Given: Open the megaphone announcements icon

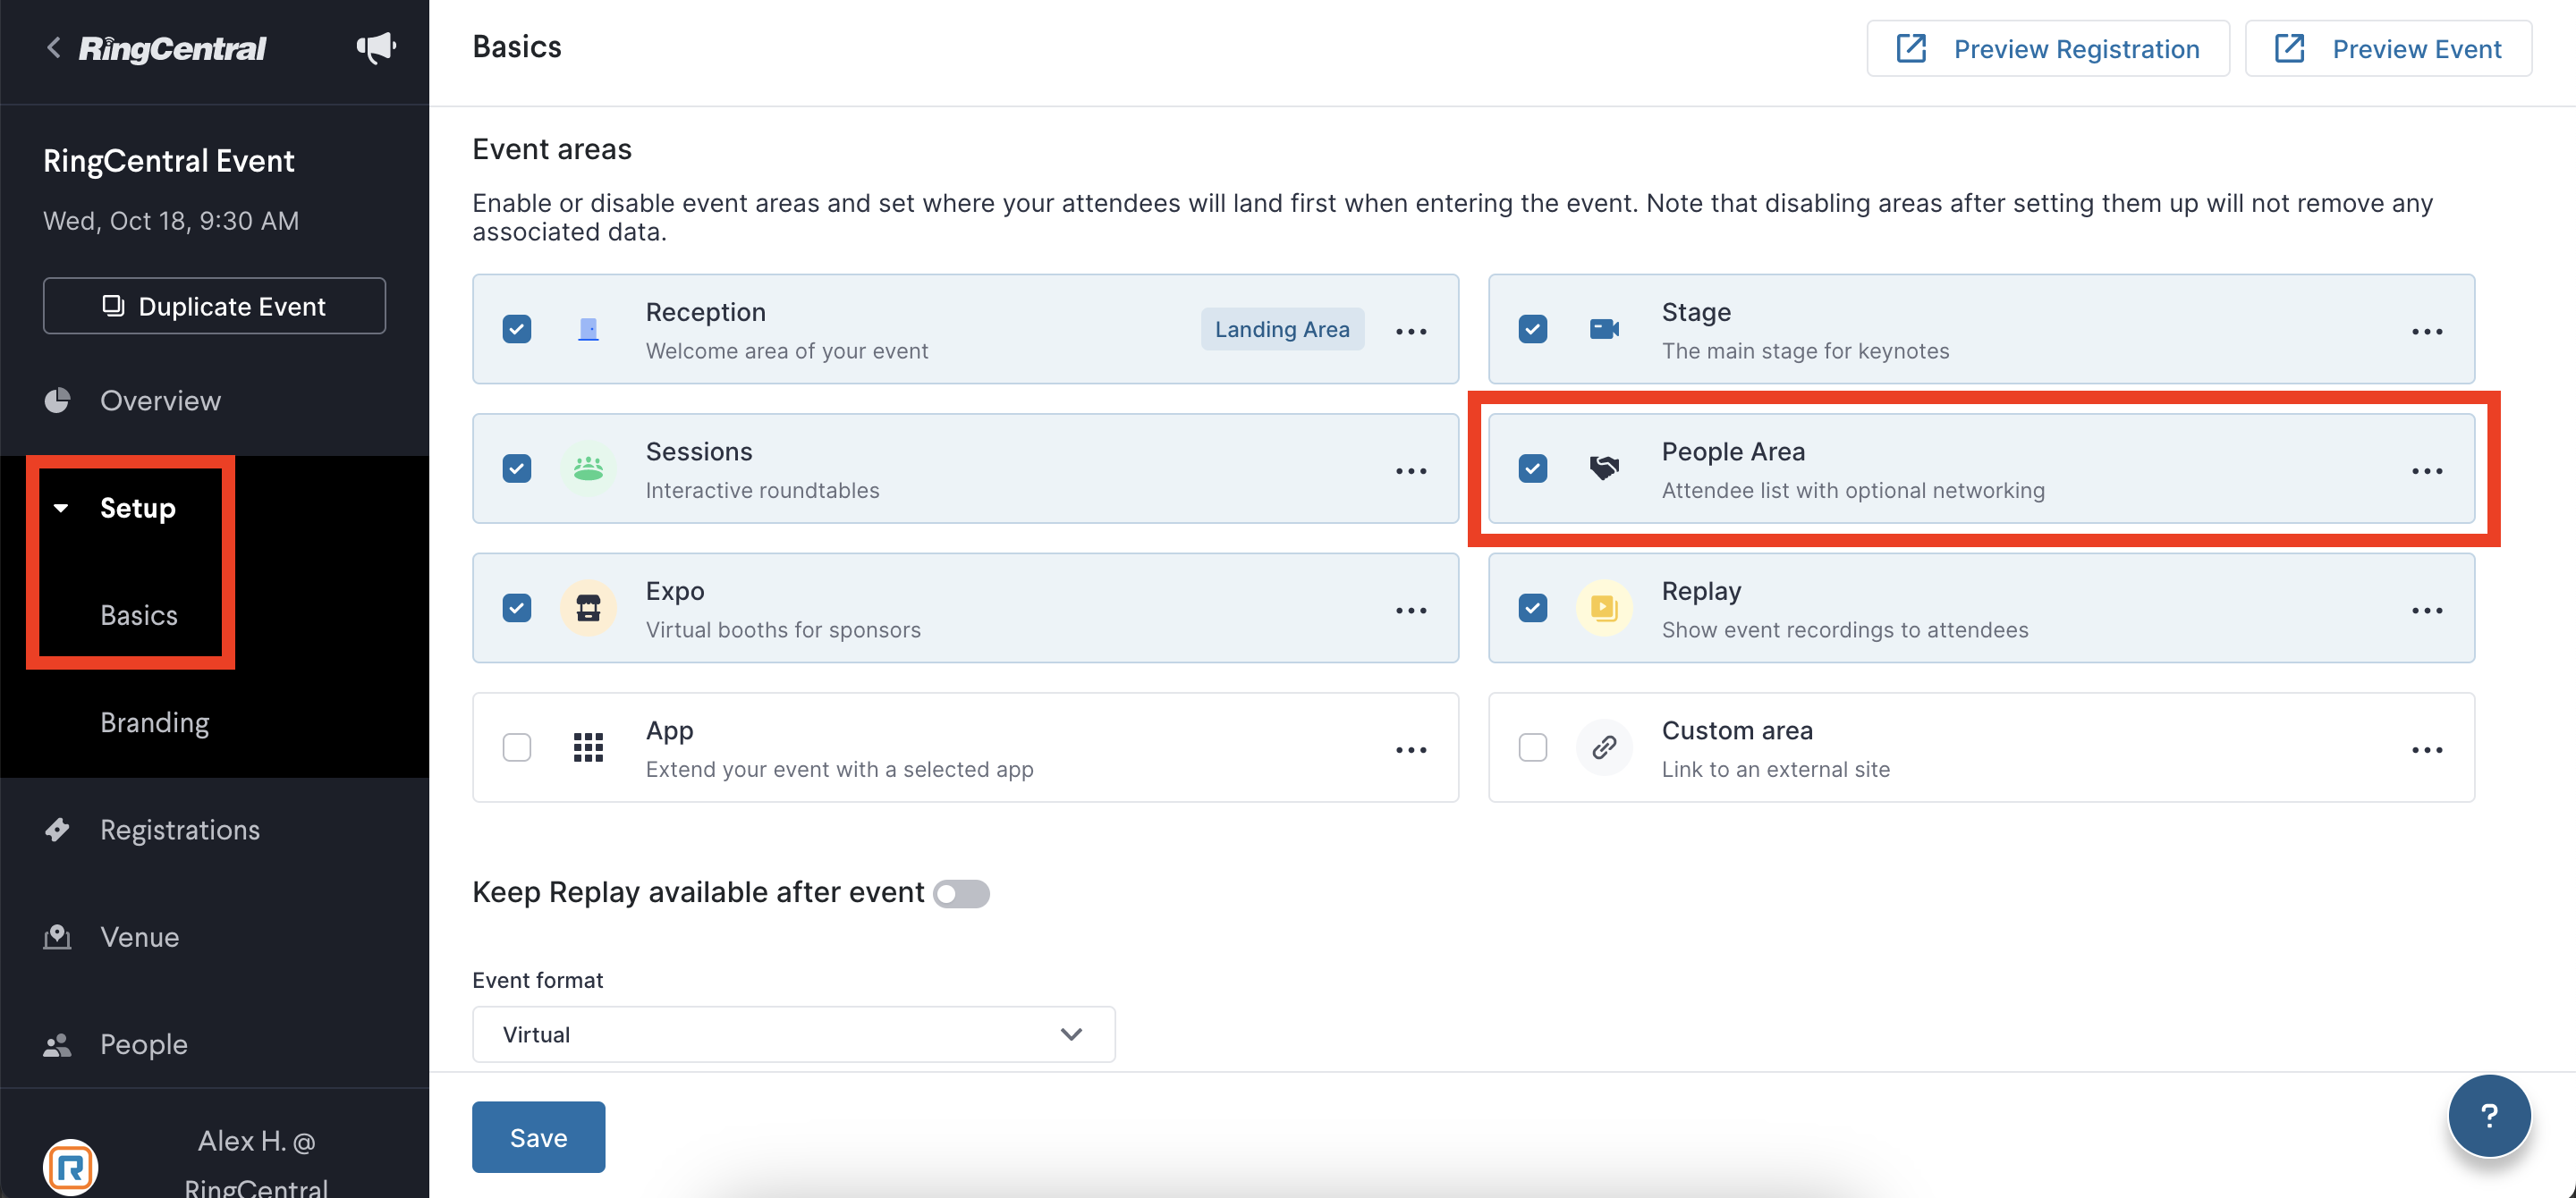Looking at the screenshot, I should (376, 47).
